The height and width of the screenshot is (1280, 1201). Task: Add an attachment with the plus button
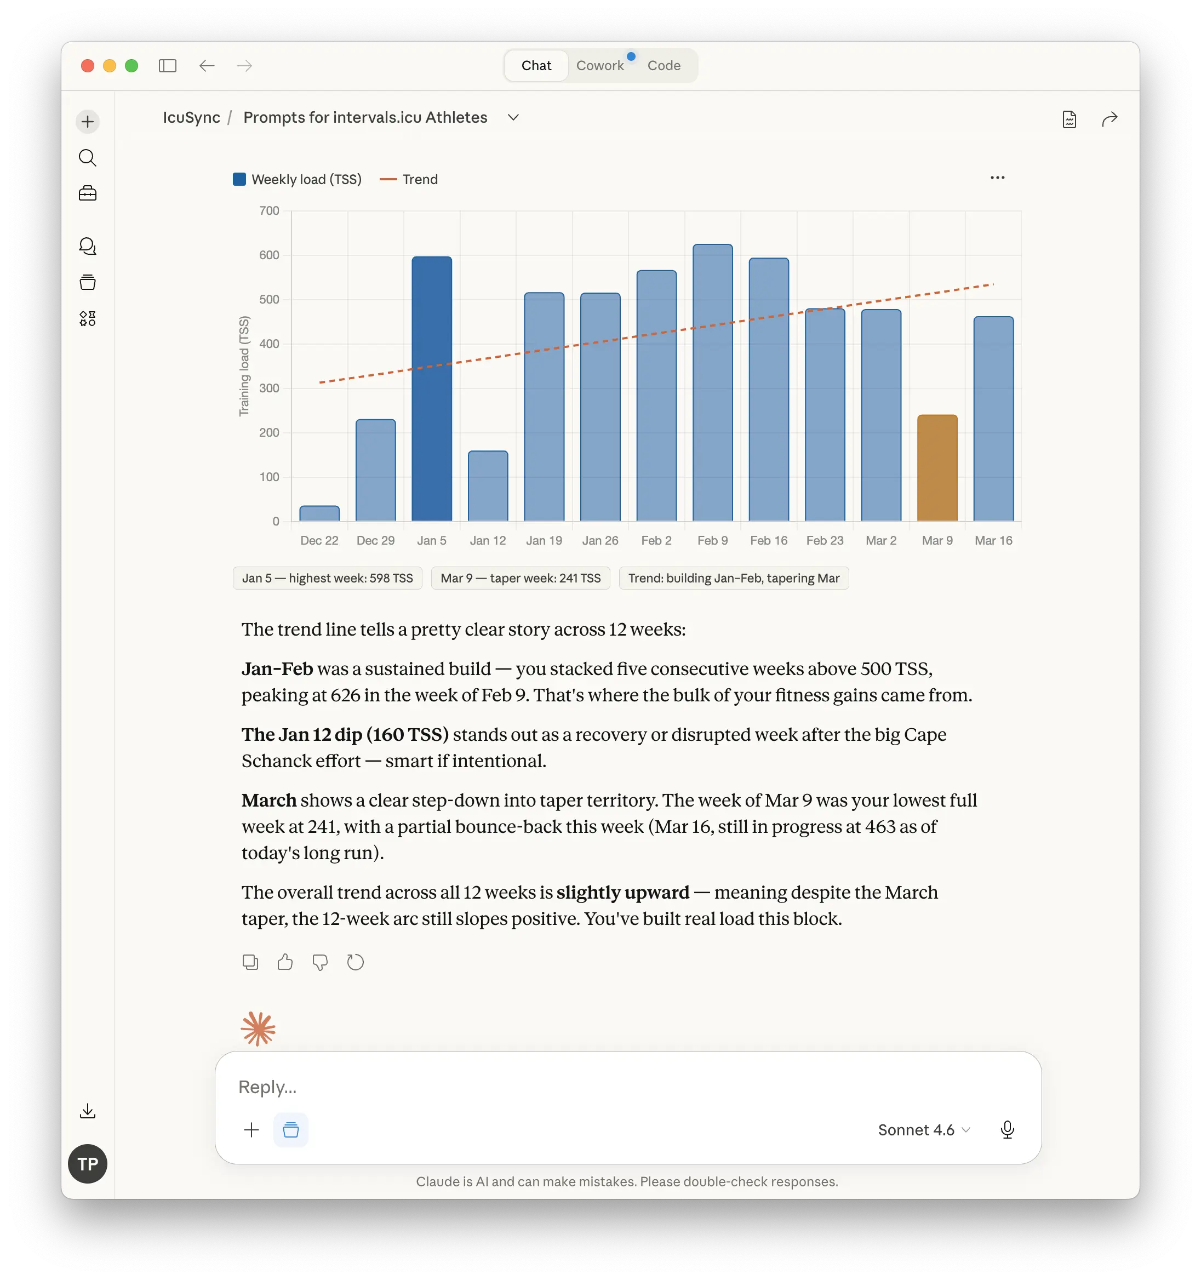point(251,1130)
